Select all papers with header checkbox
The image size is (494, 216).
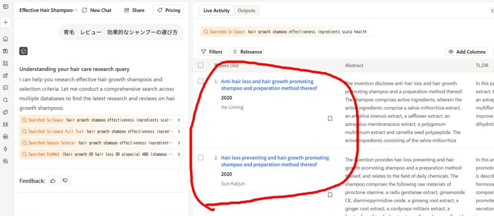(x=201, y=65)
